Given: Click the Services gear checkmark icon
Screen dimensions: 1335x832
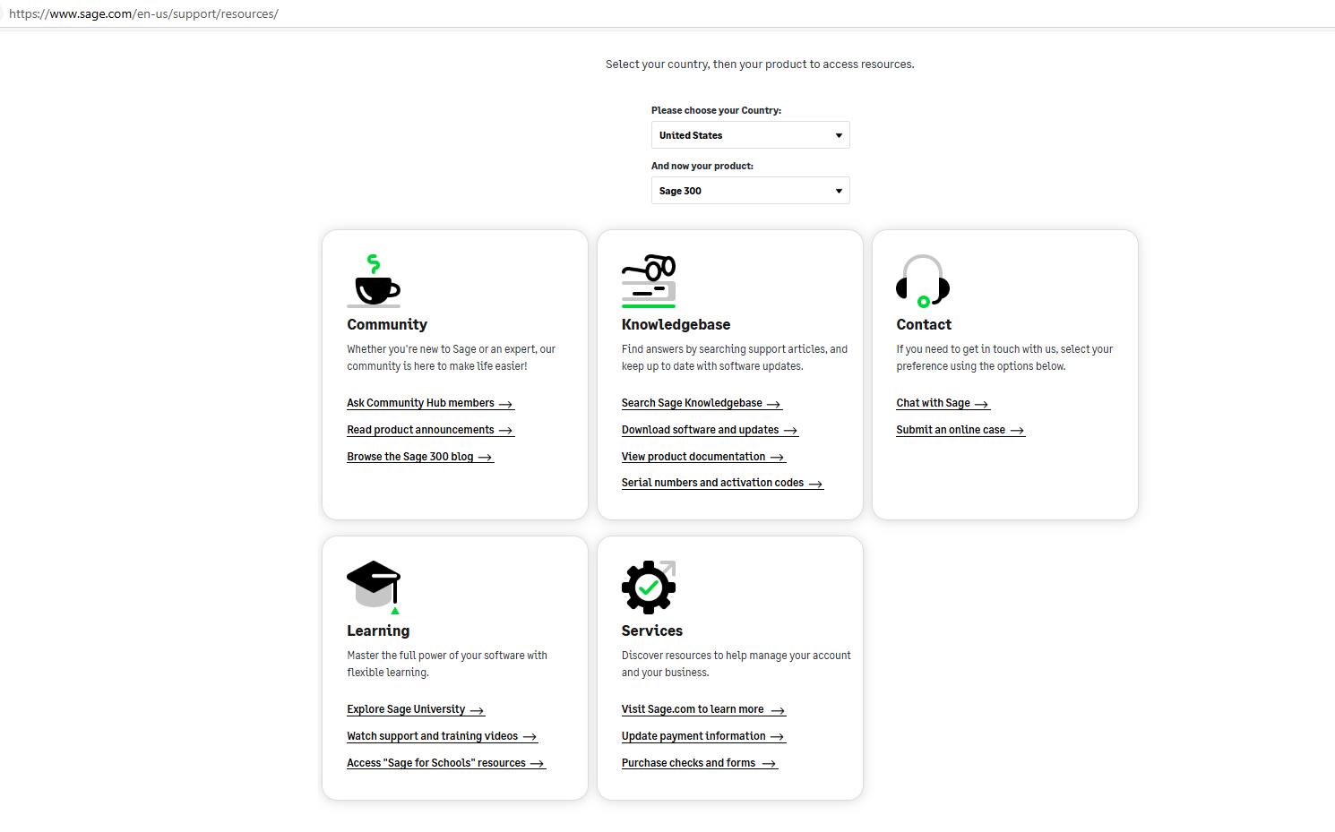Looking at the screenshot, I should 649,588.
